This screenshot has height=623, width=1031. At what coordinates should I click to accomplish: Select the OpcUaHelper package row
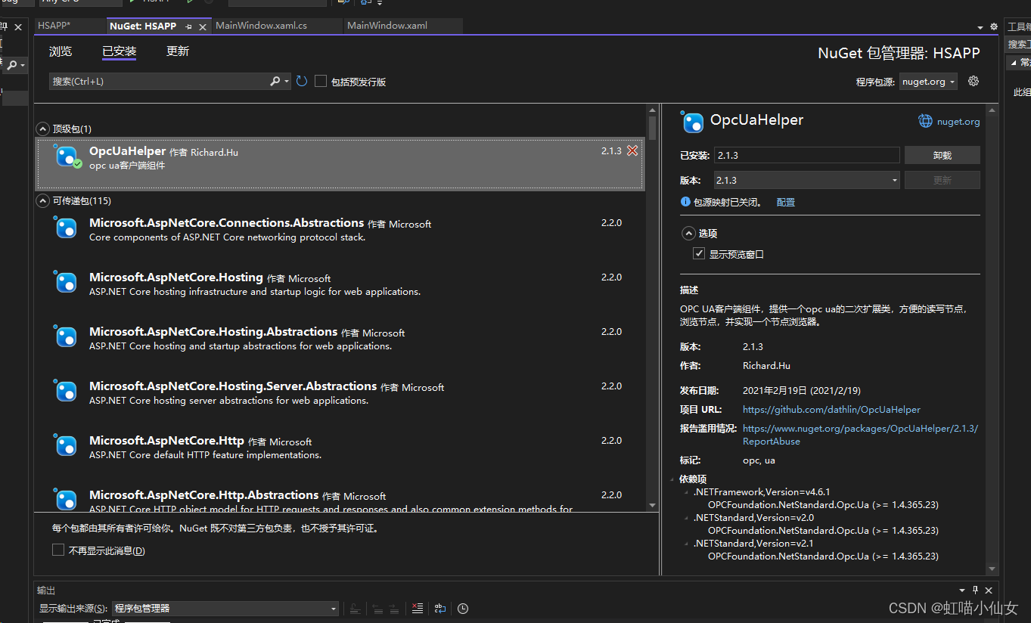[x=340, y=163]
